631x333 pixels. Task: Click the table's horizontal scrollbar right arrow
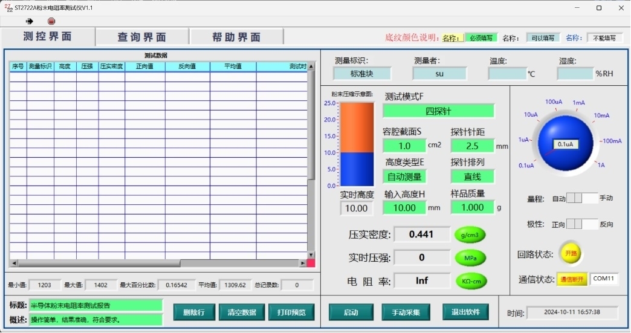tap(303, 263)
